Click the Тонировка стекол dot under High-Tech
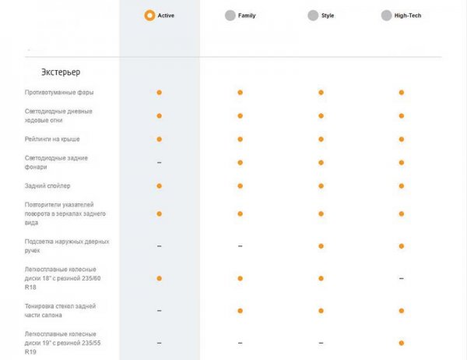This screenshot has height=360, width=467. [x=402, y=310]
